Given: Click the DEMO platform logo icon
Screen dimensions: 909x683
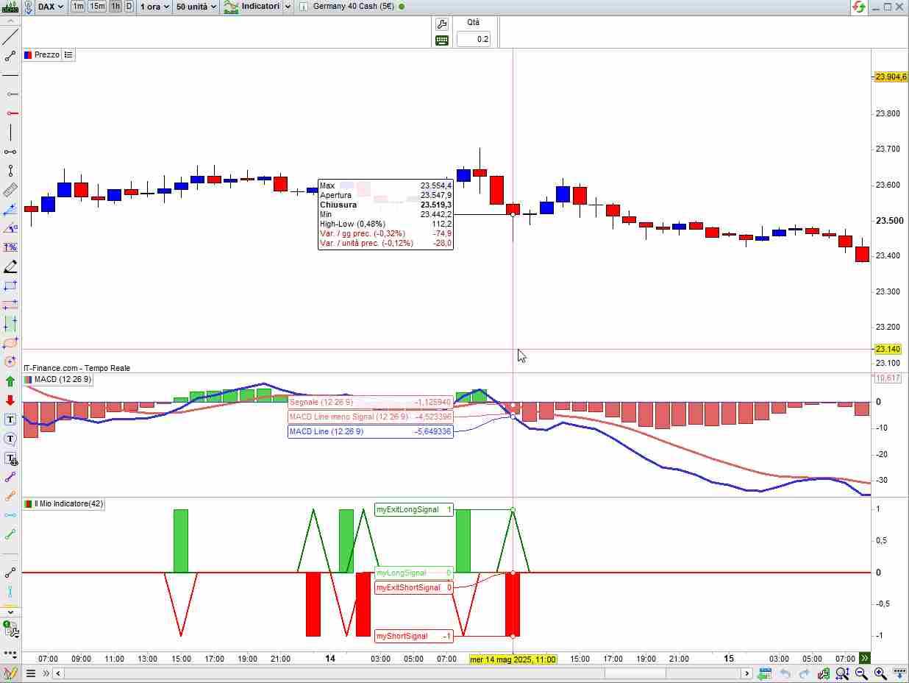Looking at the screenshot, I should pos(10,7).
